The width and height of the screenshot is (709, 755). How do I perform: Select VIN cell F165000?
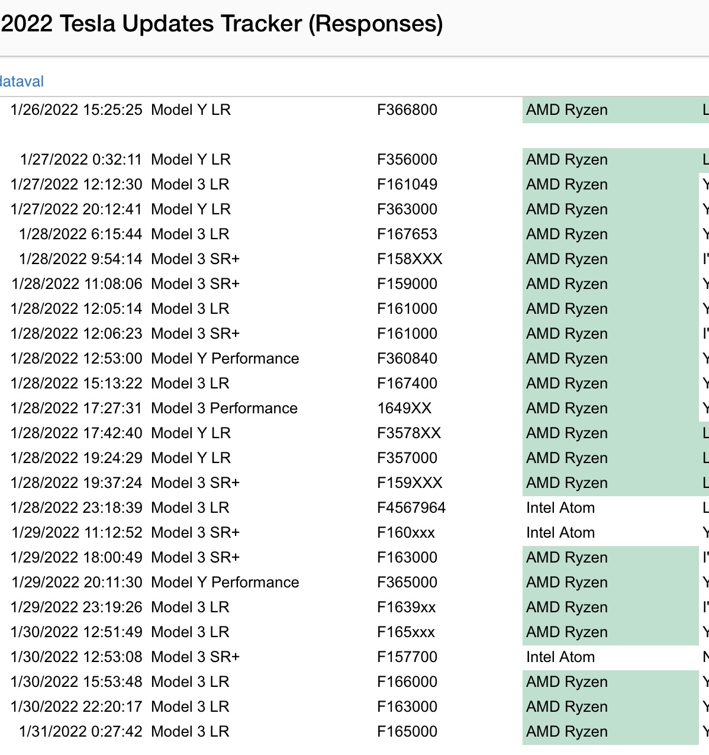407,731
